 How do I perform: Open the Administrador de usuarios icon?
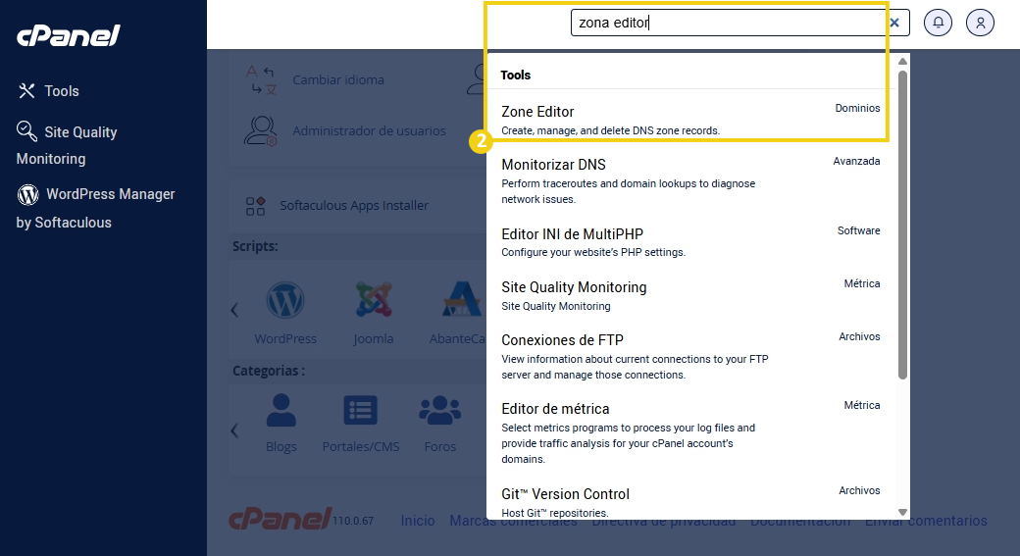click(261, 130)
